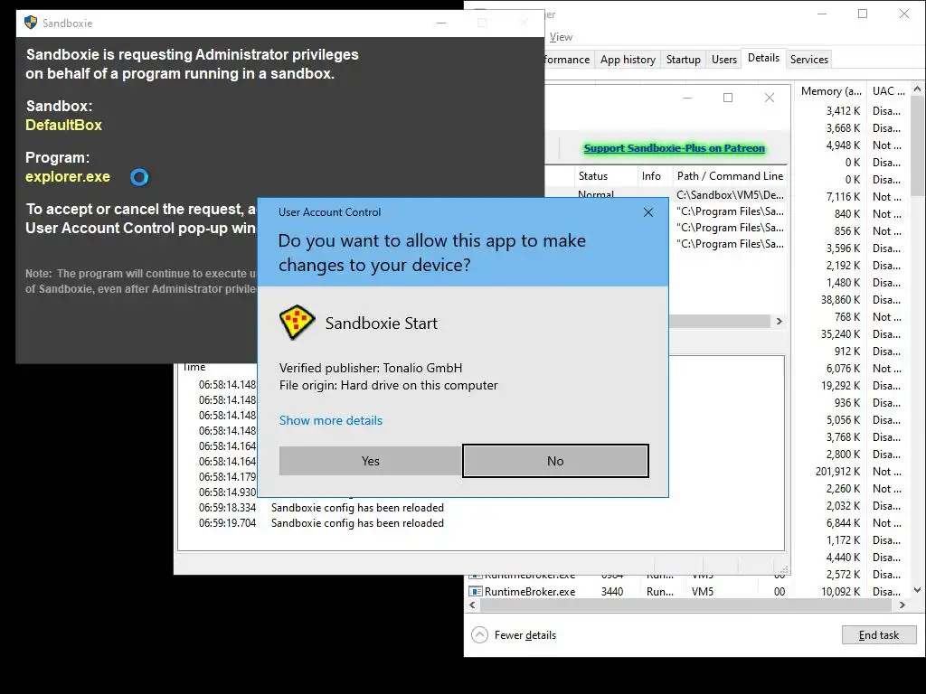Click the Sandboxie shield icon in title bar
The width and height of the screenshot is (926, 694).
click(x=31, y=23)
